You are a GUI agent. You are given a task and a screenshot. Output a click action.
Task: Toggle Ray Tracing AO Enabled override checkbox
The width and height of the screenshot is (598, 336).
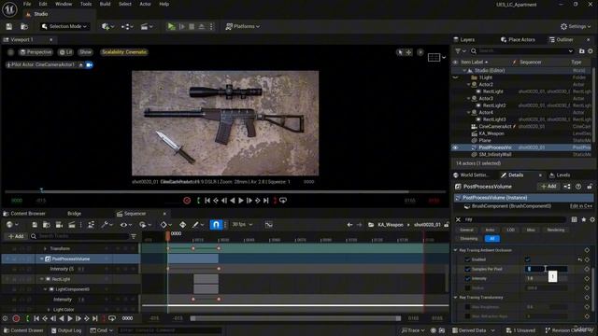tap(467, 259)
